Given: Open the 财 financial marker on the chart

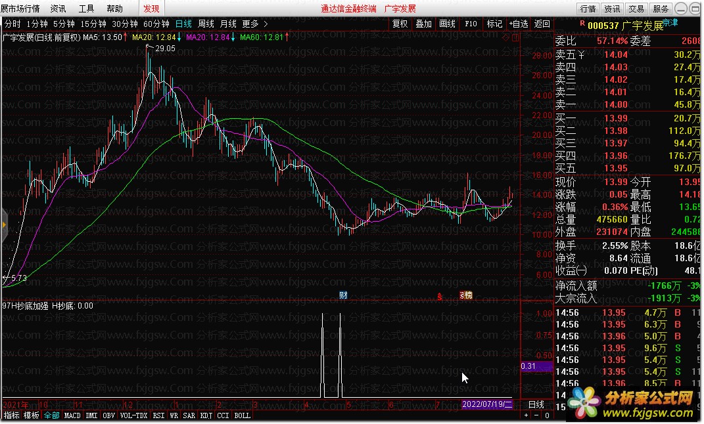Looking at the screenshot, I should click(343, 295).
